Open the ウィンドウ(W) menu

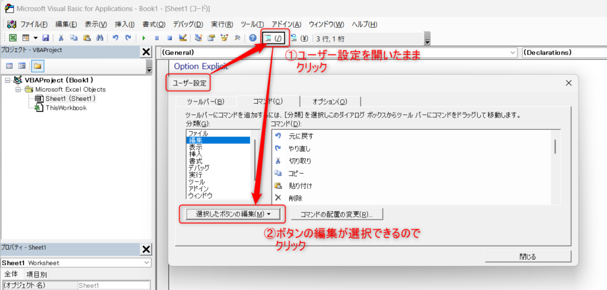[x=327, y=24]
